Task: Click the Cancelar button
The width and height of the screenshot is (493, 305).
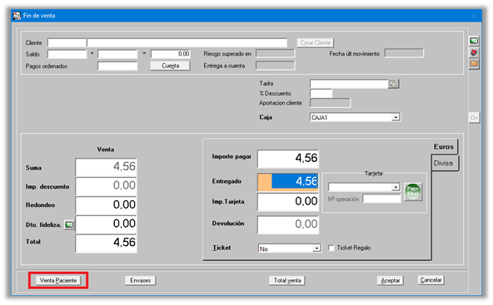Action: [431, 280]
